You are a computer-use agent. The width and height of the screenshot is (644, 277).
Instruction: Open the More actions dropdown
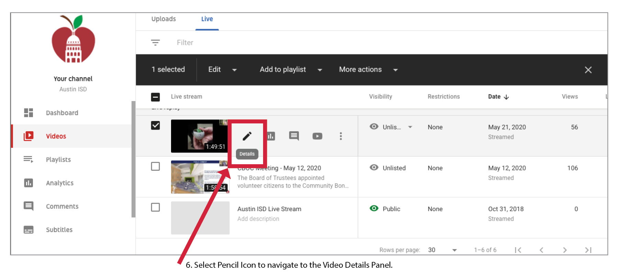368,70
